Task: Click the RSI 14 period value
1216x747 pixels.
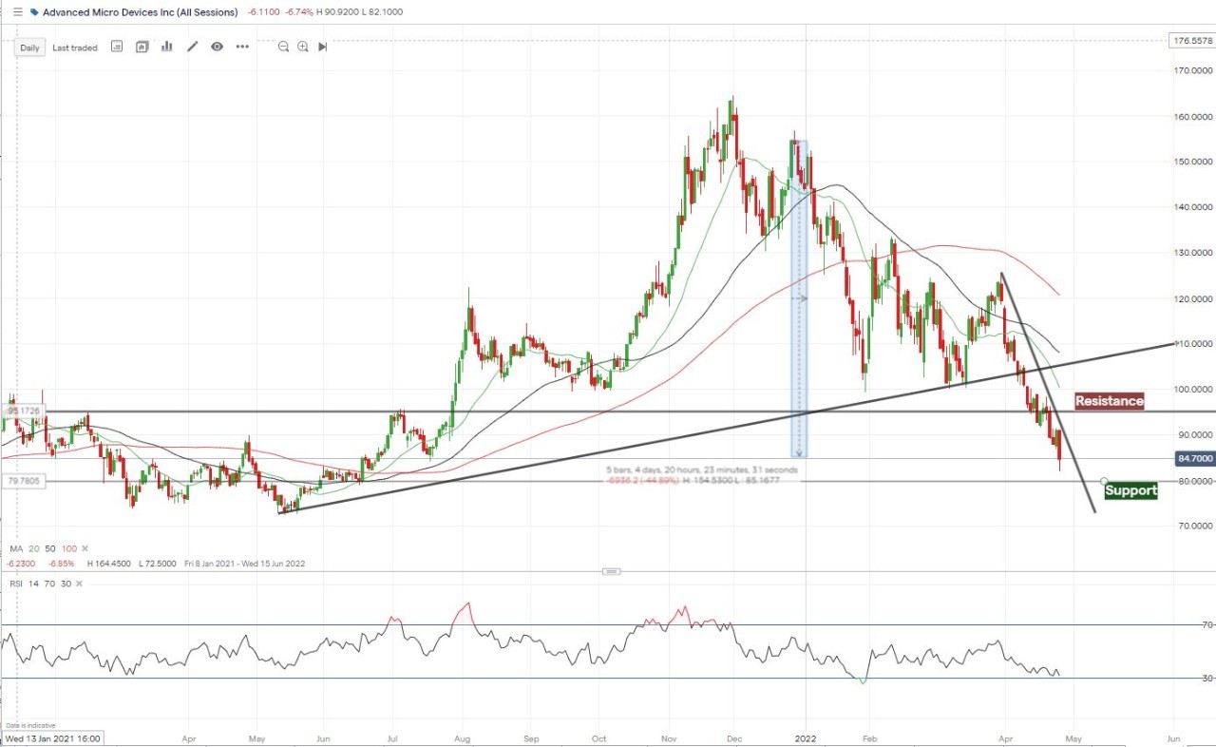Action: coord(32,584)
